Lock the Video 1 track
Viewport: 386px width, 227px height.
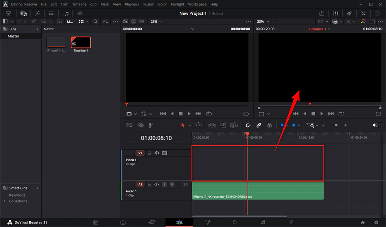click(x=149, y=153)
